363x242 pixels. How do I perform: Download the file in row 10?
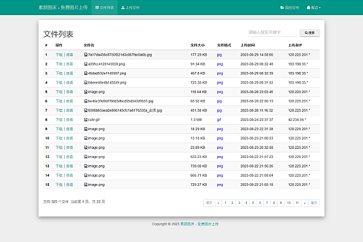point(59,138)
